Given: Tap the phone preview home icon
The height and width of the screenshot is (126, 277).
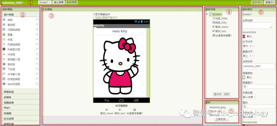Looking at the screenshot, I should coord(122,100).
